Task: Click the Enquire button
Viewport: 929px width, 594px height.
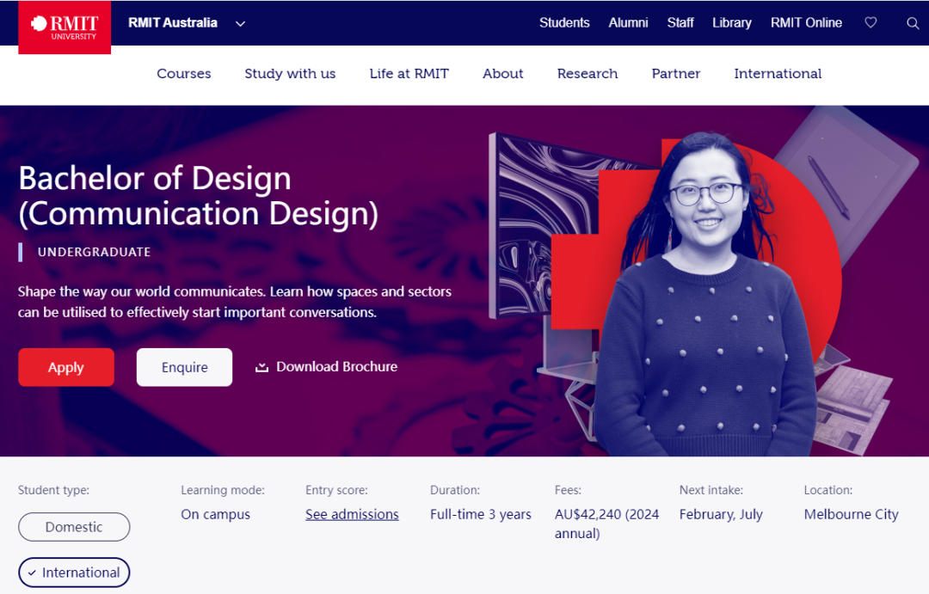Action: pyautogui.click(x=184, y=367)
